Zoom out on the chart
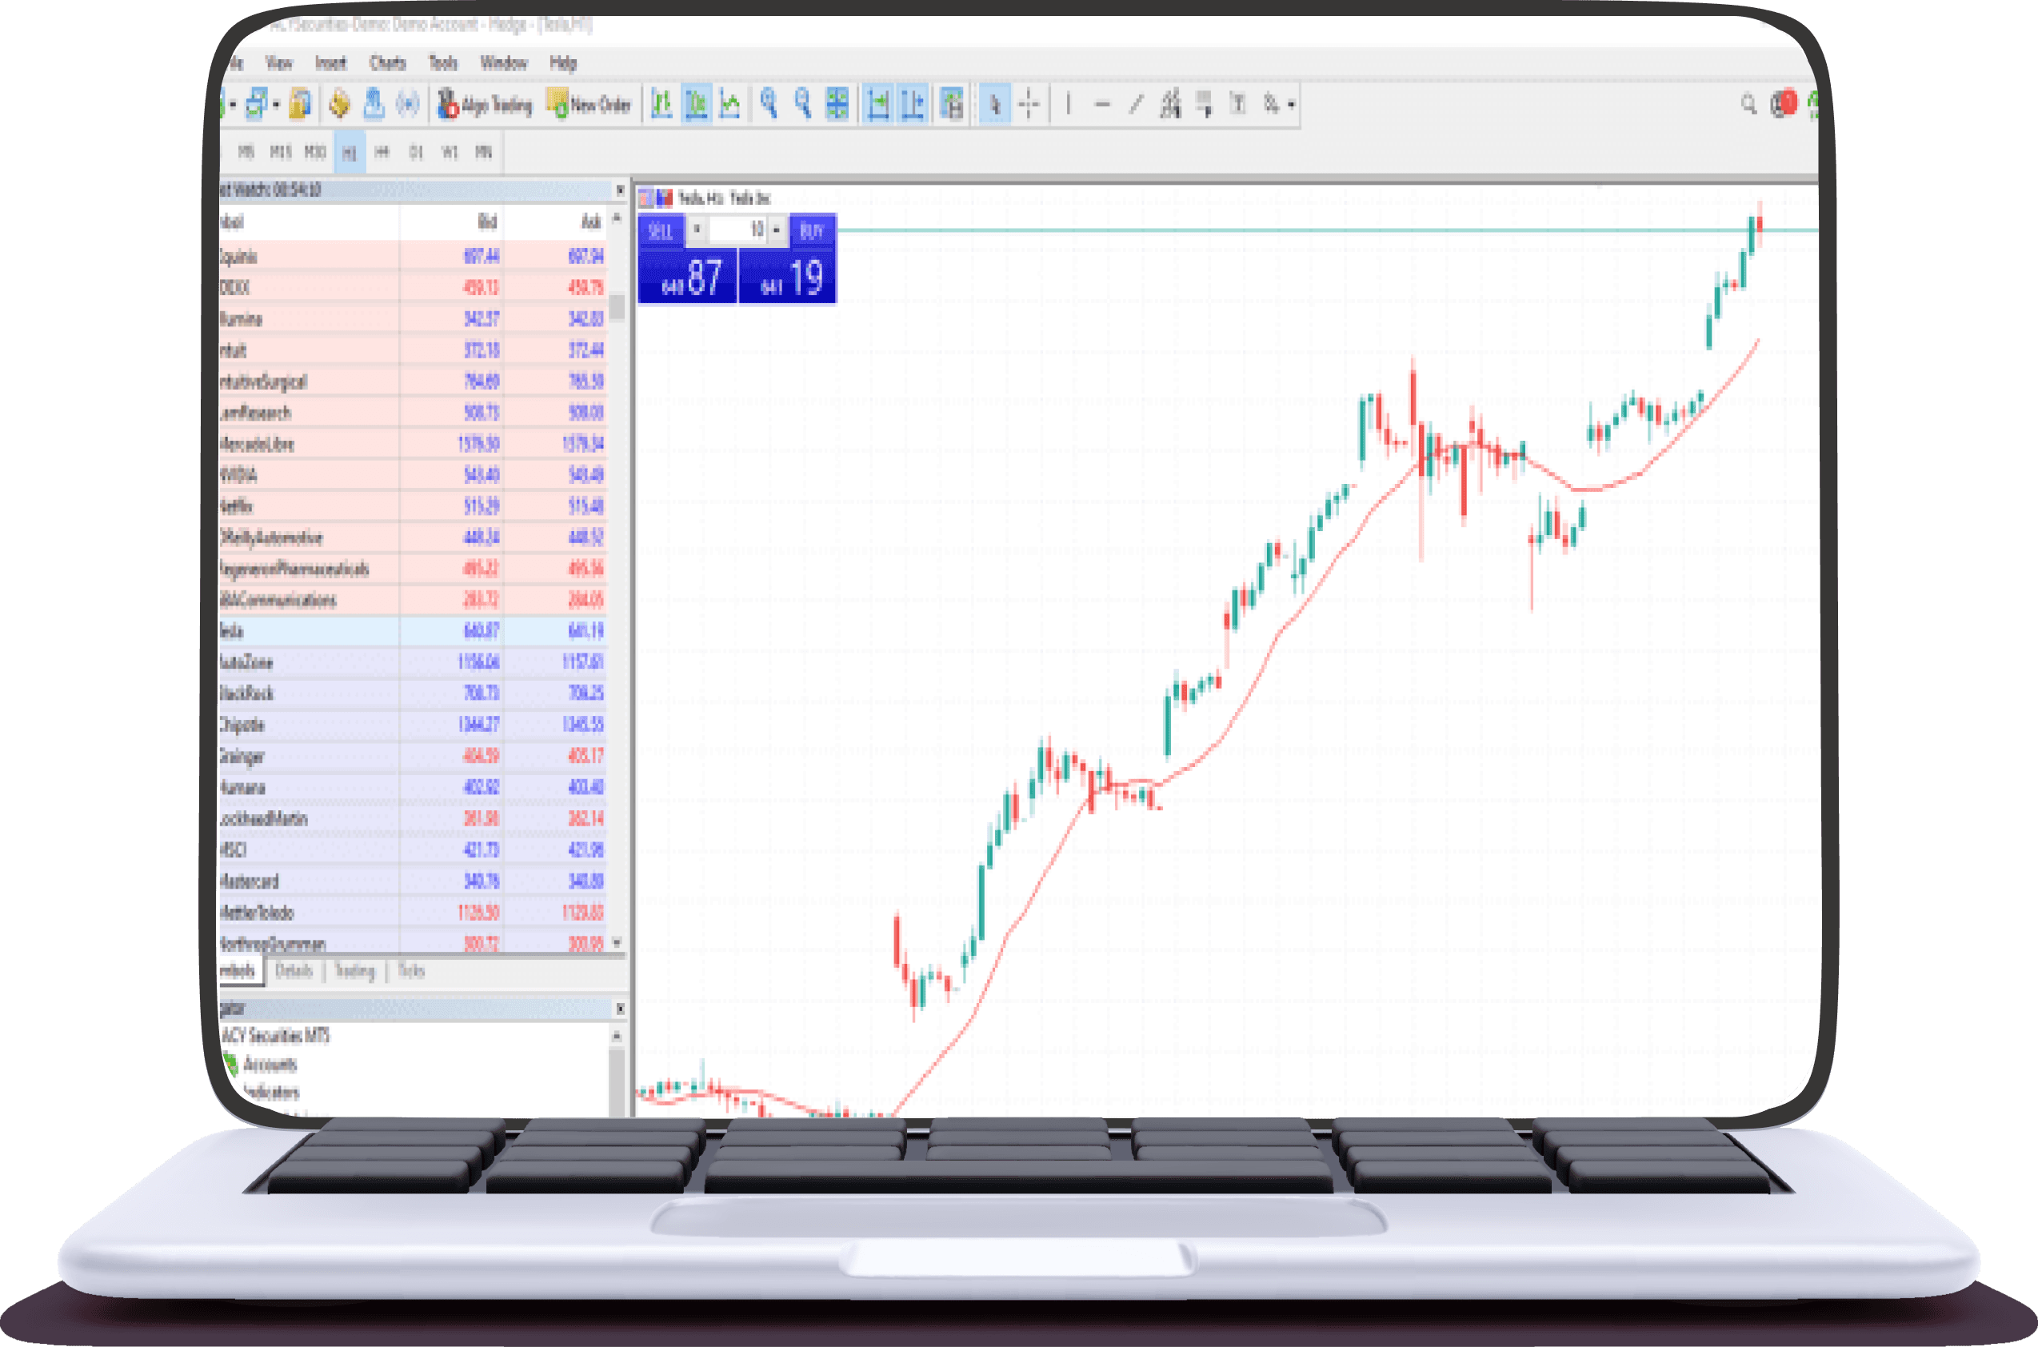2038x1347 pixels. coord(802,104)
